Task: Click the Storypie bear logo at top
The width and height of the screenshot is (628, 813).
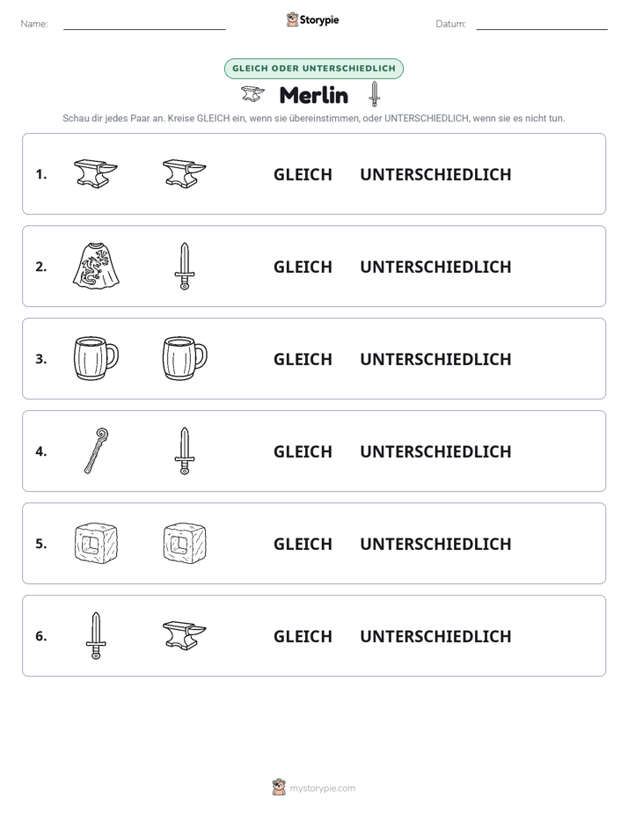Action: (x=292, y=19)
